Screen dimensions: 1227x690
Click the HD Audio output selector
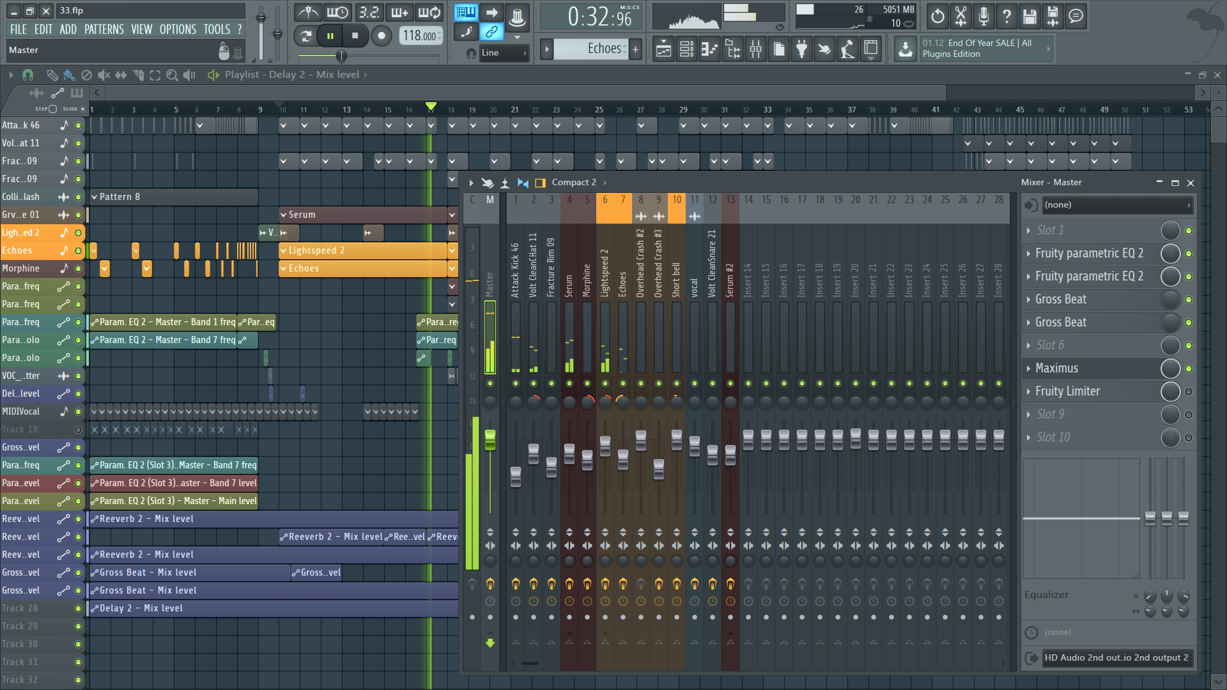(x=1116, y=658)
